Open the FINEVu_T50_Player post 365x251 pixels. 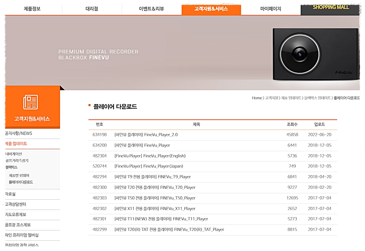(155, 198)
